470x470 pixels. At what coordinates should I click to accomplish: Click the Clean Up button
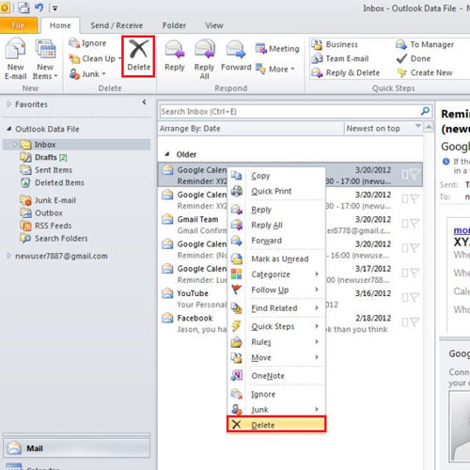[95, 58]
